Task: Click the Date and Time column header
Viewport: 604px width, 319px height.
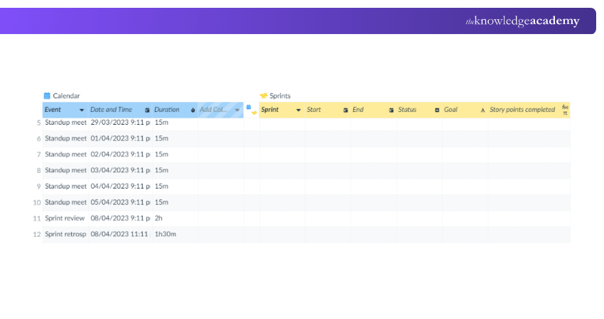Action: click(120, 110)
